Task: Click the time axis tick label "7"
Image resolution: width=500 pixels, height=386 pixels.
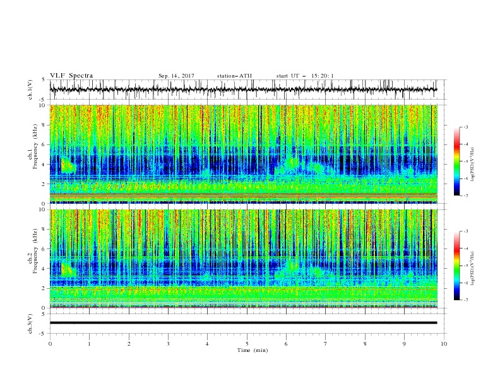Action: (326, 344)
